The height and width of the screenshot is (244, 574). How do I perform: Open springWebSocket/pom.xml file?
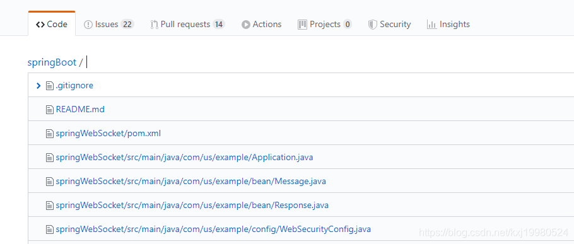(x=108, y=134)
